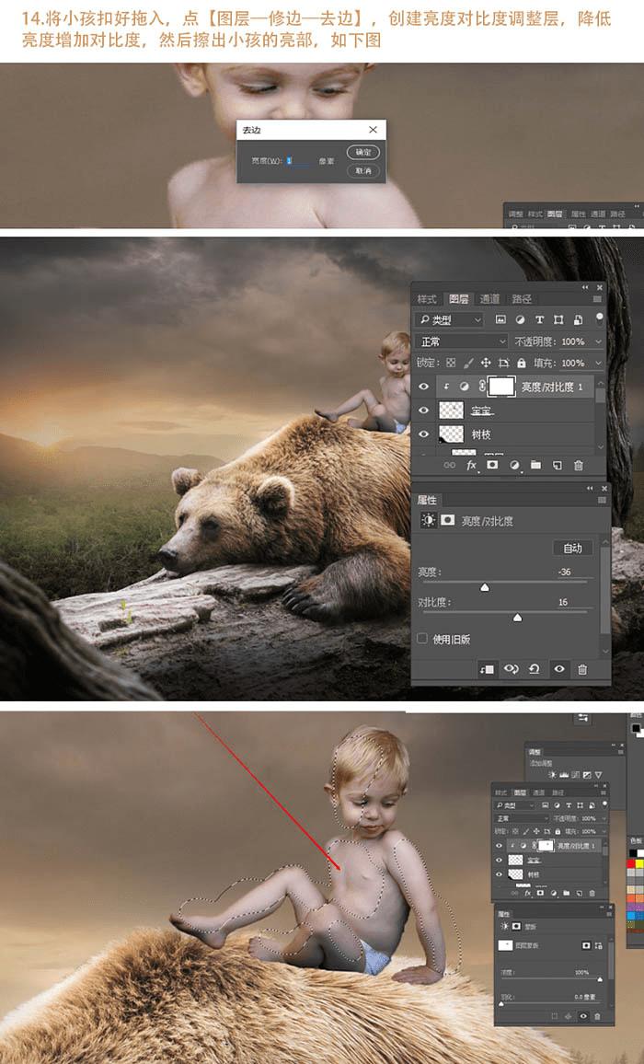Open flyout menu of large Layers panel

597,299
